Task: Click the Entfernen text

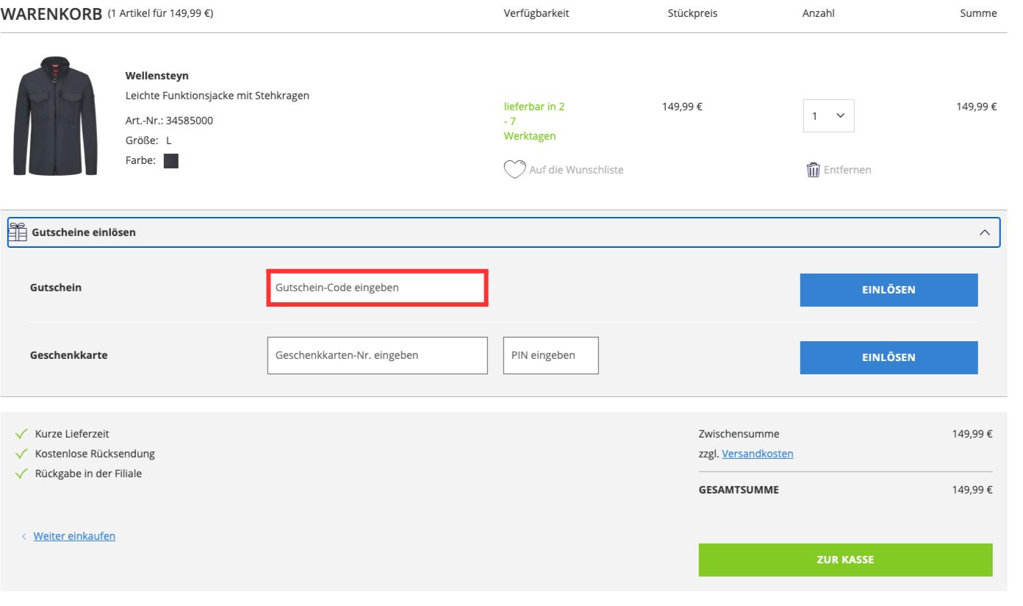Action: [x=847, y=170]
